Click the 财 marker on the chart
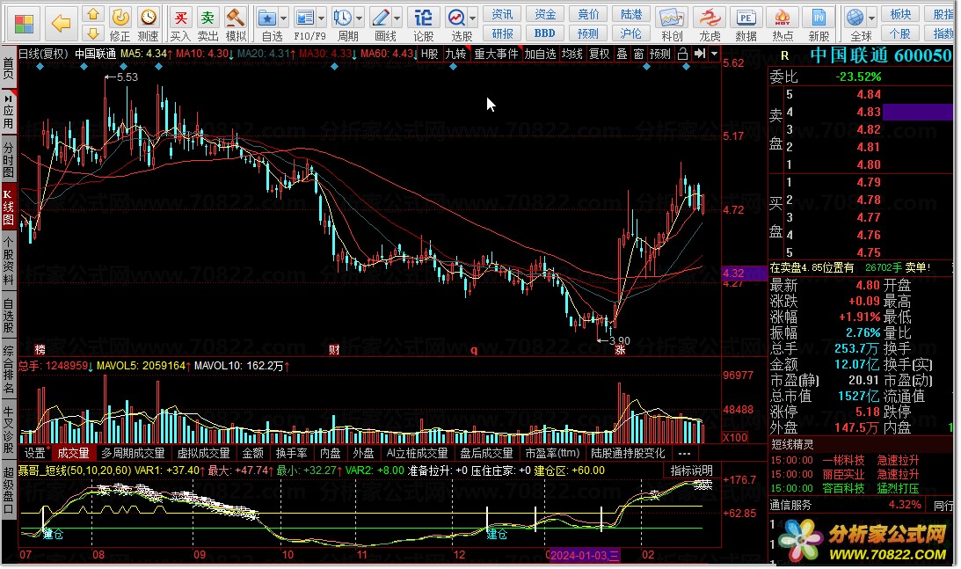 334,349
